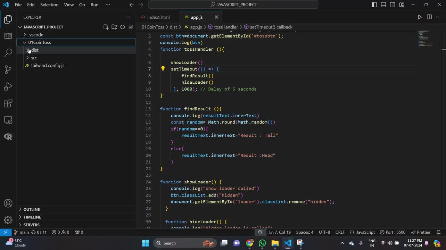Open the remote window indicator
This screenshot has height=250, width=446.
(x=6, y=232)
